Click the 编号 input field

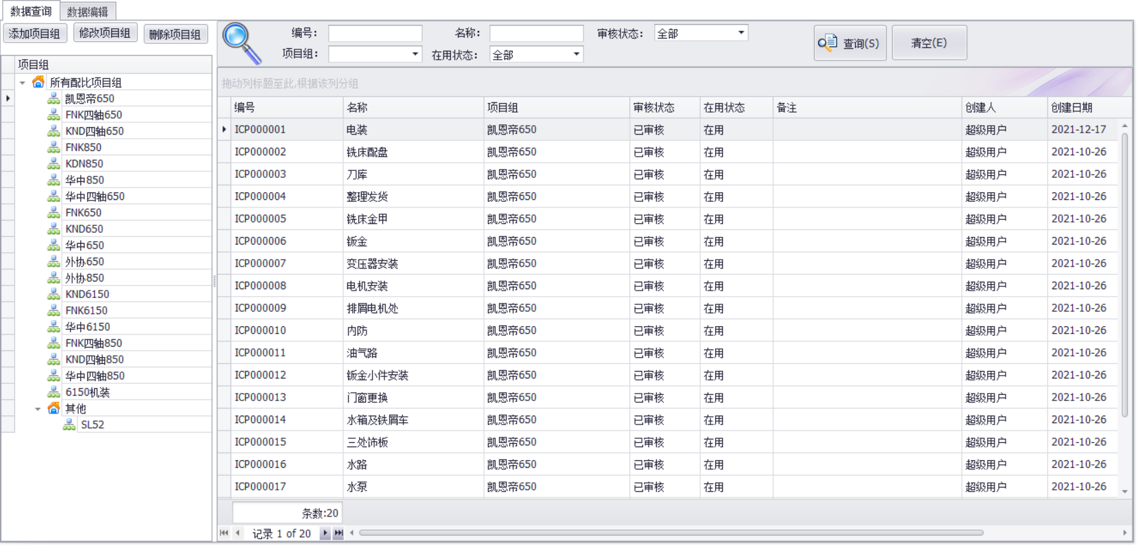[375, 33]
